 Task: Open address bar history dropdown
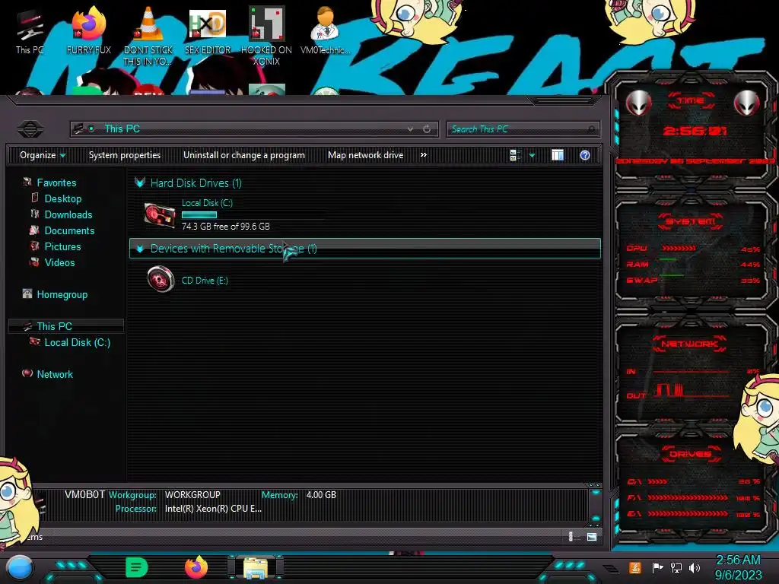click(410, 129)
